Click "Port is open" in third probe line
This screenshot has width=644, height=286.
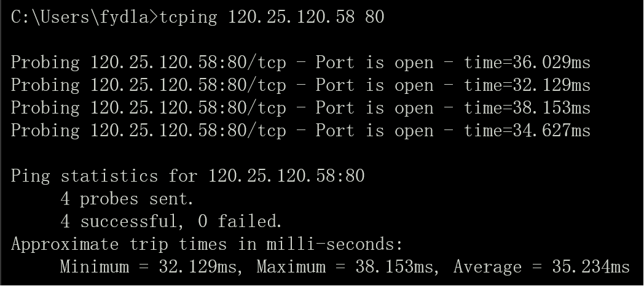coord(375,108)
